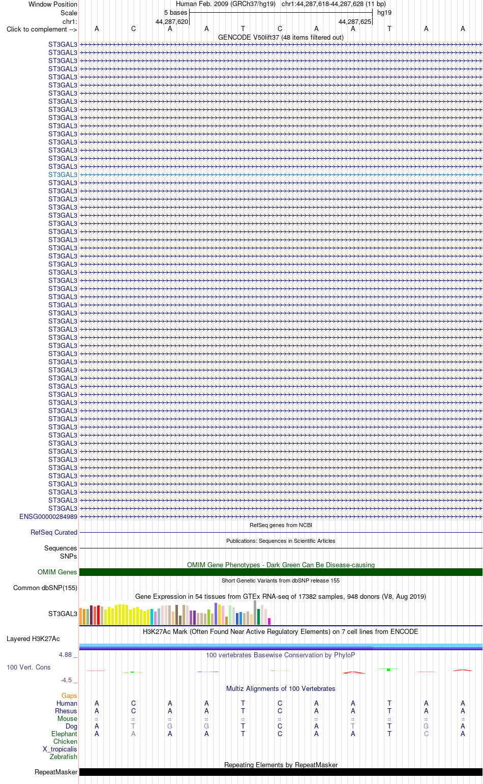Click the "Elephant" alignment row label
The width and height of the screenshot is (483, 784).
click(x=64, y=734)
